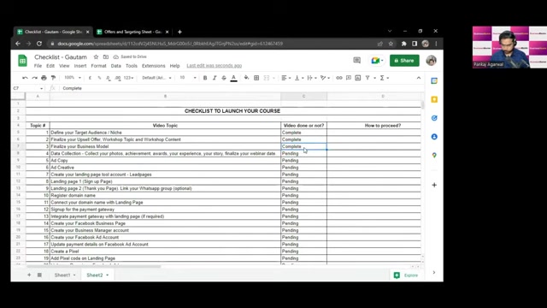This screenshot has height=308, width=547.
Task: Star the Checklist - Gautam document
Action: pyautogui.click(x=96, y=57)
